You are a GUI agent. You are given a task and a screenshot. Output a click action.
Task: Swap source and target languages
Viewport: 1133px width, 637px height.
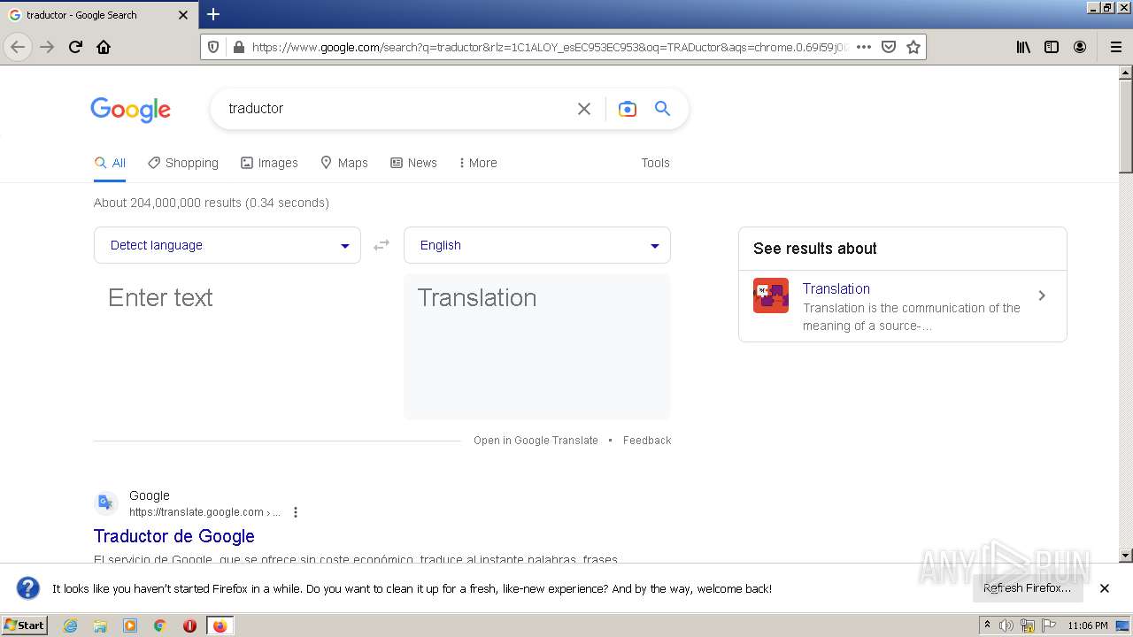tap(382, 245)
